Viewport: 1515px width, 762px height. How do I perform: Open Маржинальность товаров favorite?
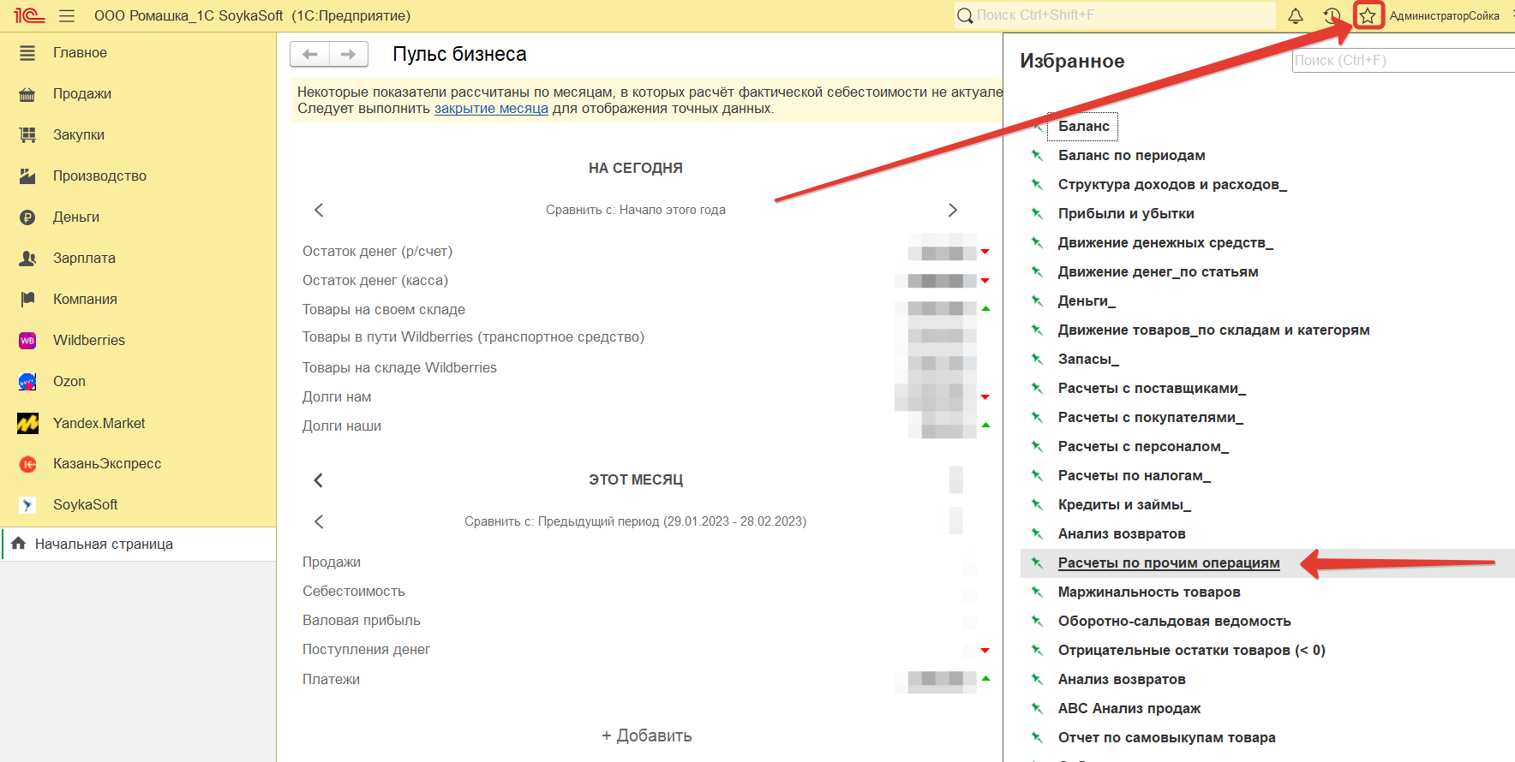click(1149, 592)
